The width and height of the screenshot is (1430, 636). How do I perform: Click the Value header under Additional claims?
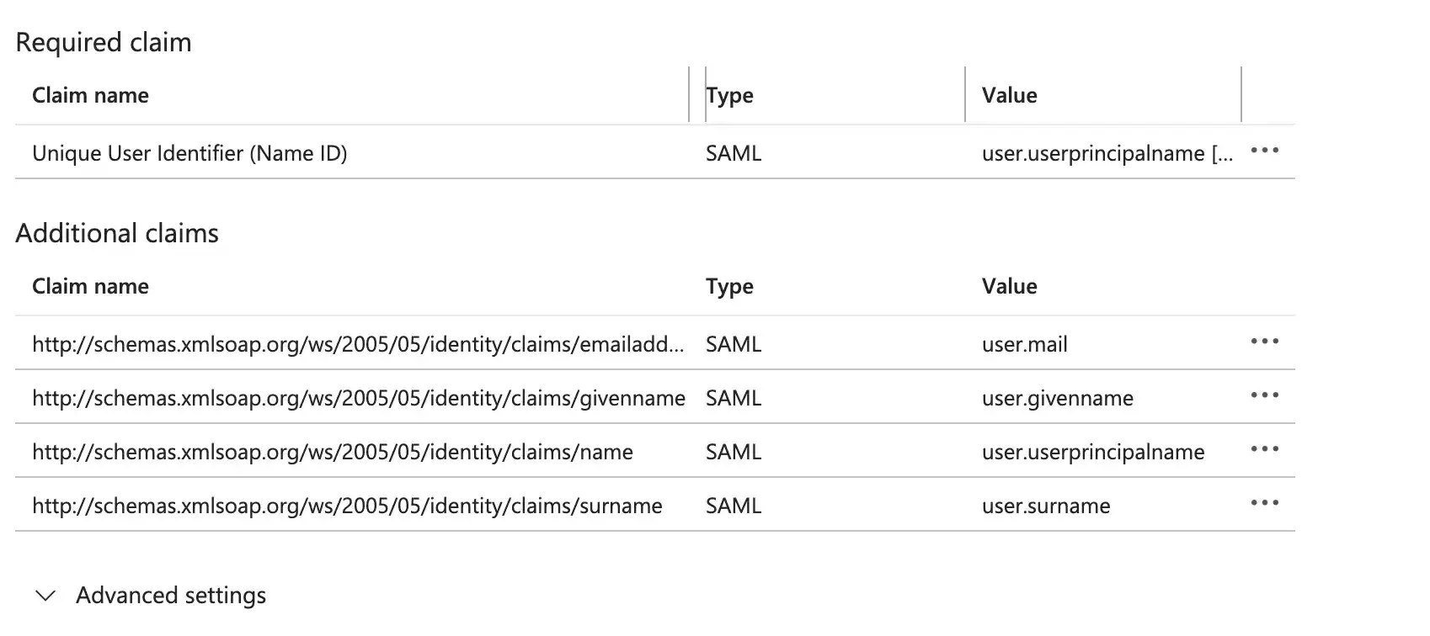click(1009, 287)
